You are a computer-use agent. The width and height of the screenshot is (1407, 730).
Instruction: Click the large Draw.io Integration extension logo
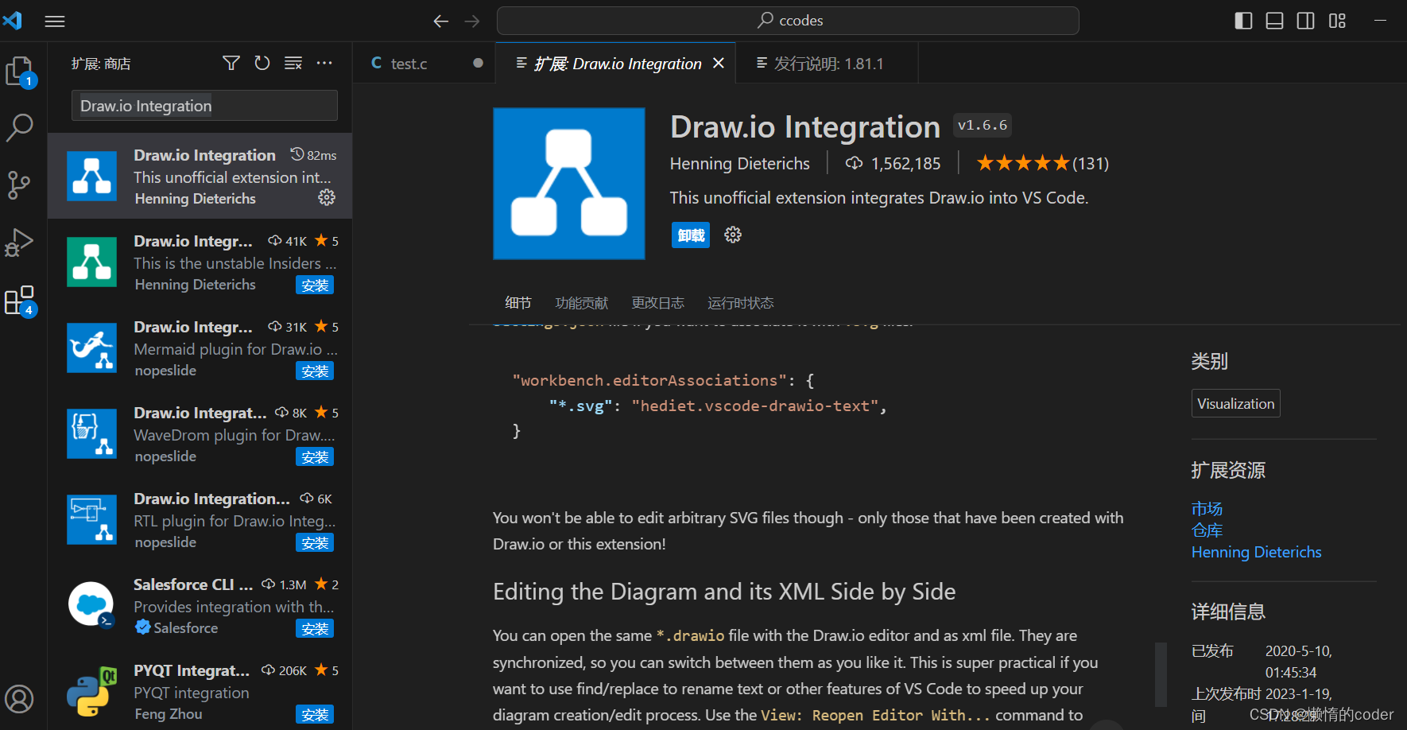point(569,184)
